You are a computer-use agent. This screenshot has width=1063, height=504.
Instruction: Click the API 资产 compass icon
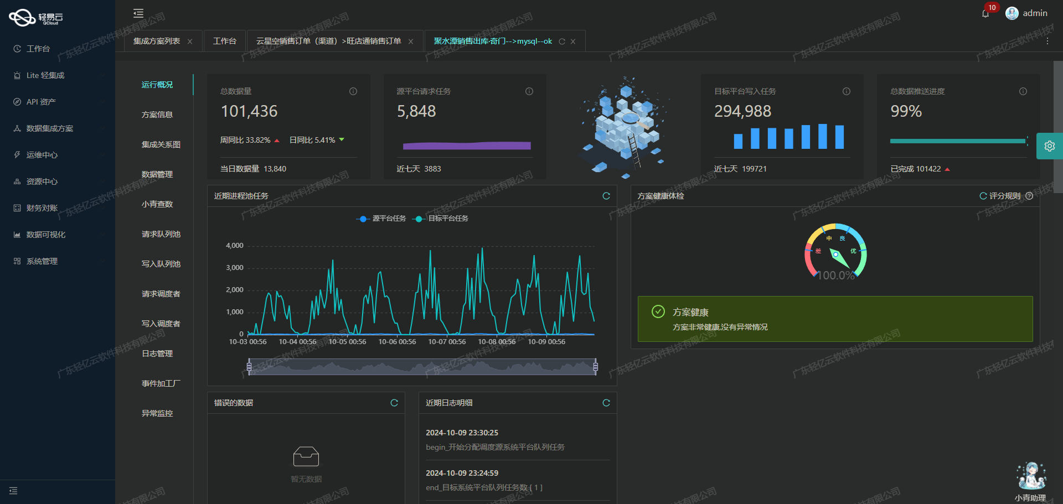[x=17, y=102]
